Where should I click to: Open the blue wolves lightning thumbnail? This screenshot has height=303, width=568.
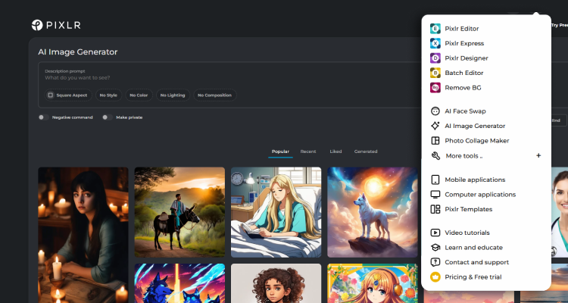(x=179, y=283)
